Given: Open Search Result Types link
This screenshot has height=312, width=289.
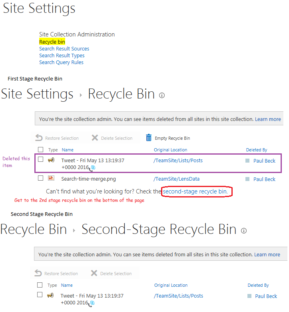Looking at the screenshot, I should point(62,56).
